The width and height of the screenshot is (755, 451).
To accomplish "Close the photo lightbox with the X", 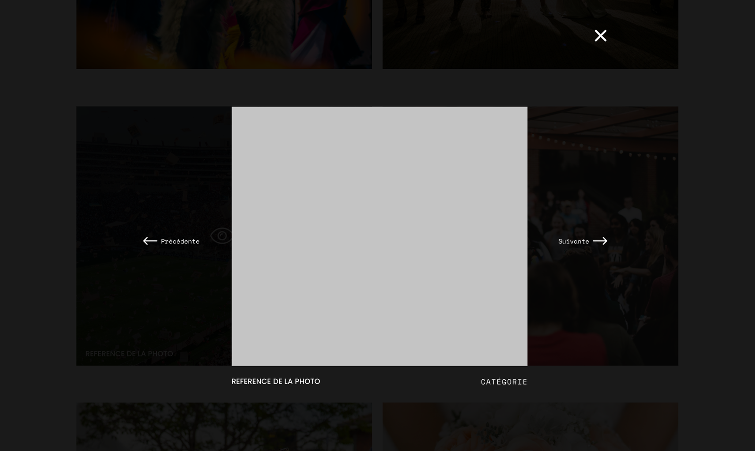I will click(600, 36).
